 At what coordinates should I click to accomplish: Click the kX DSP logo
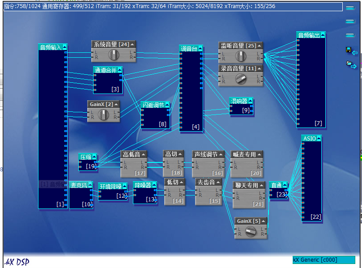click(17, 262)
